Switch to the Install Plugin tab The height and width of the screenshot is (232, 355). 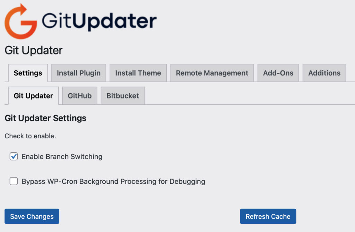point(79,73)
